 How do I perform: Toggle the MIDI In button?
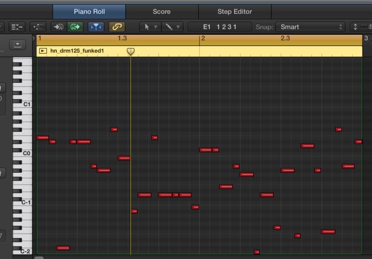[59, 27]
